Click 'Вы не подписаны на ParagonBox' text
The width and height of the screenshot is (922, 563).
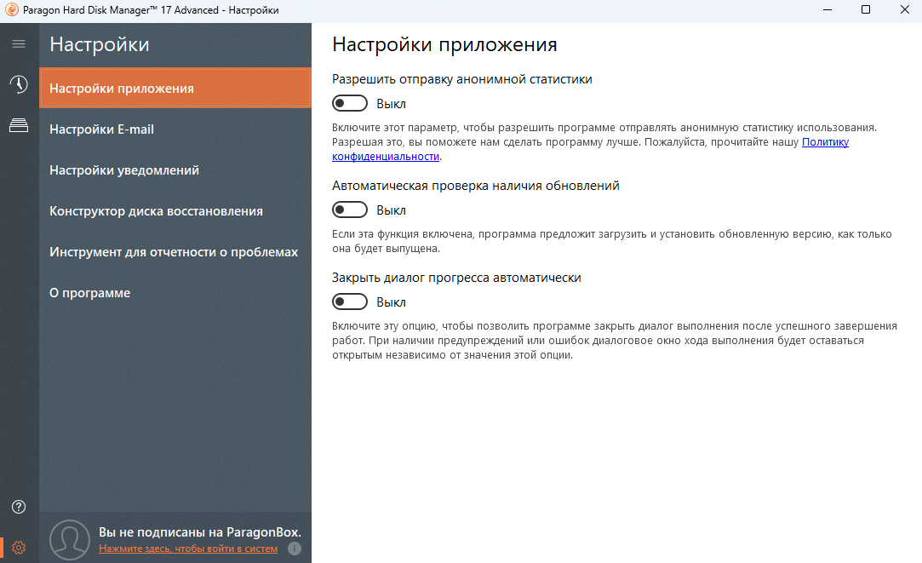tap(200, 531)
